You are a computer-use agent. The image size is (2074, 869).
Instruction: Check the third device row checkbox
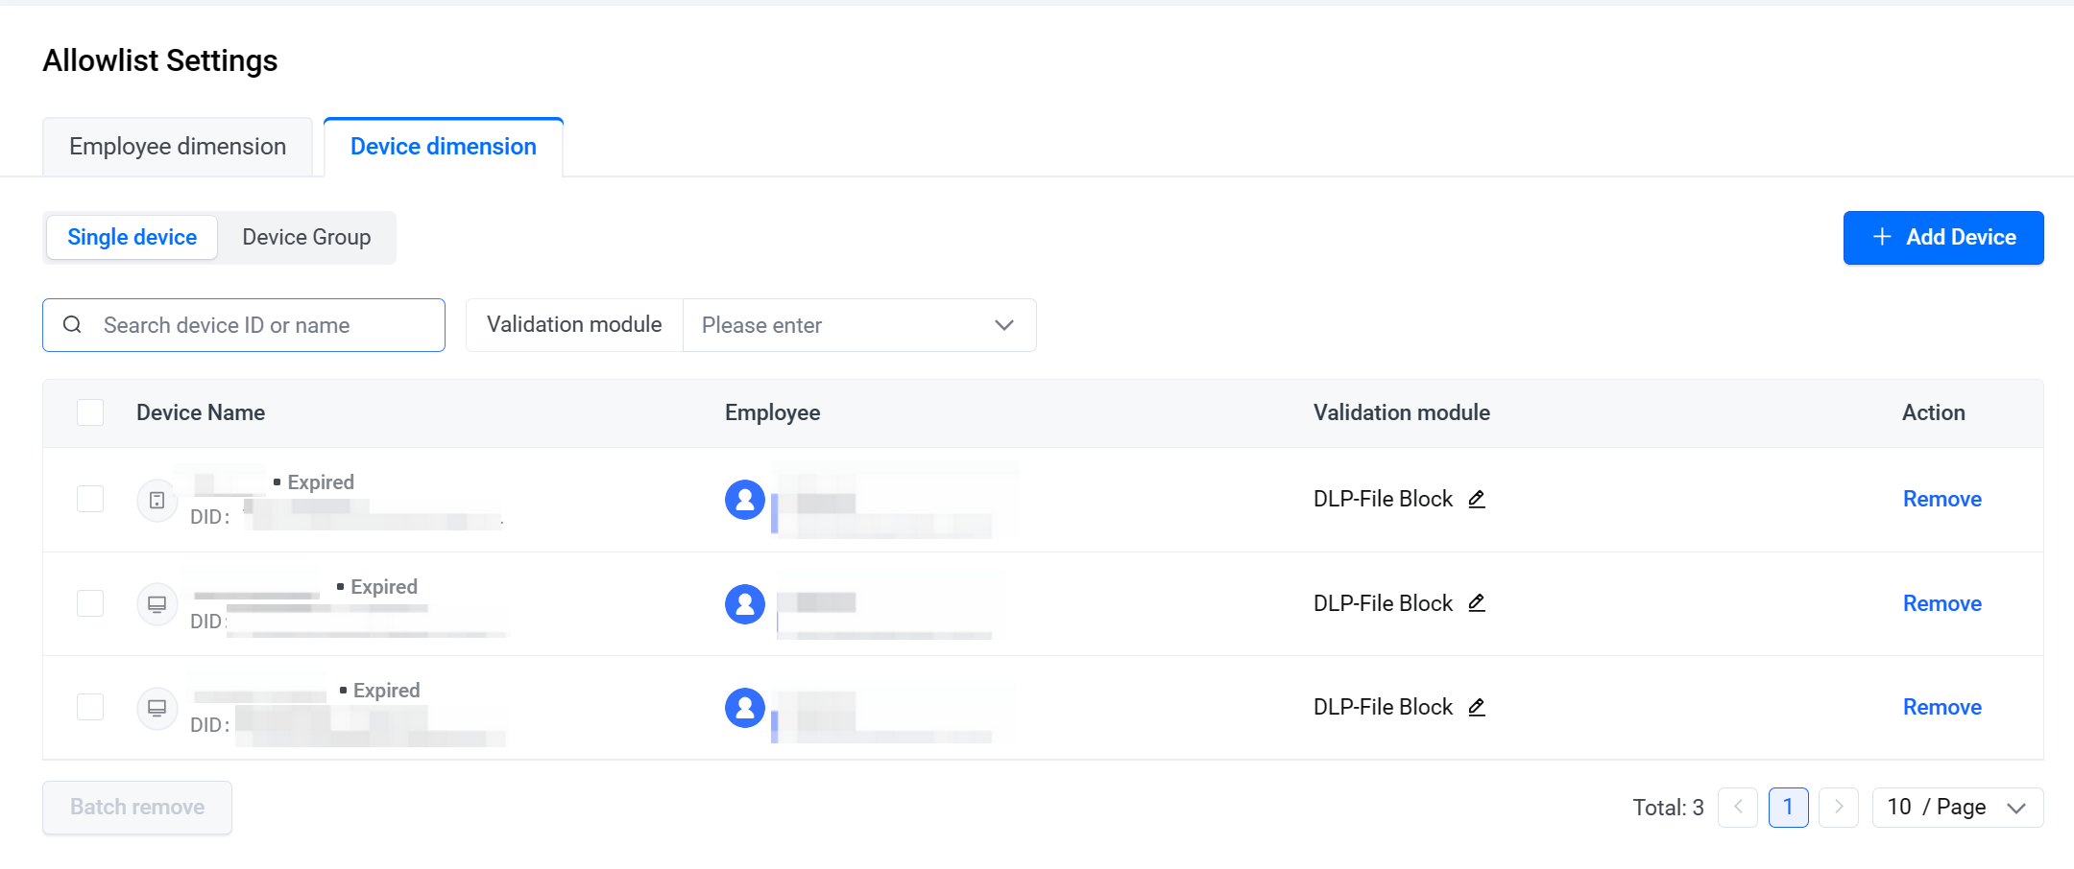coord(90,707)
